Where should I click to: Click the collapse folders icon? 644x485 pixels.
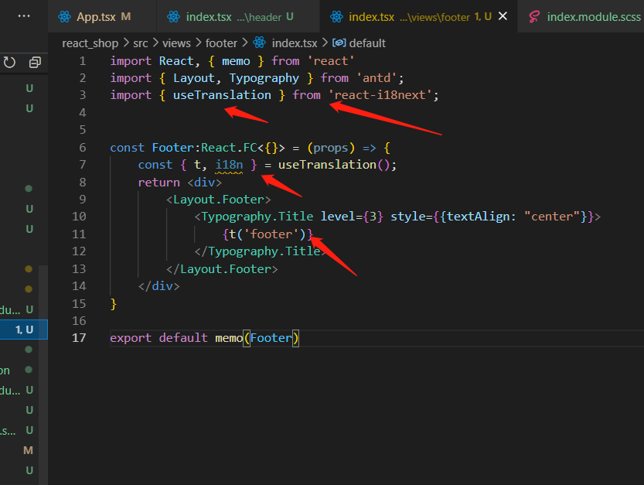(35, 63)
